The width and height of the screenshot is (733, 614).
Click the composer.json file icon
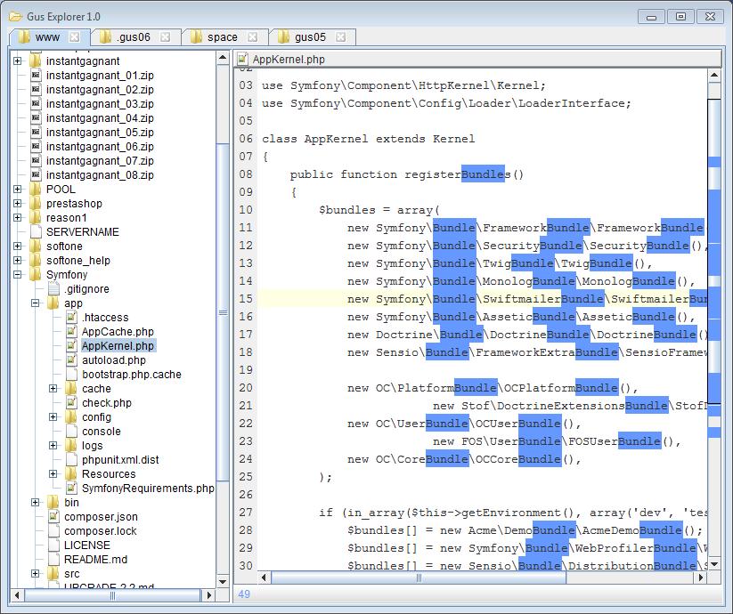click(x=53, y=517)
